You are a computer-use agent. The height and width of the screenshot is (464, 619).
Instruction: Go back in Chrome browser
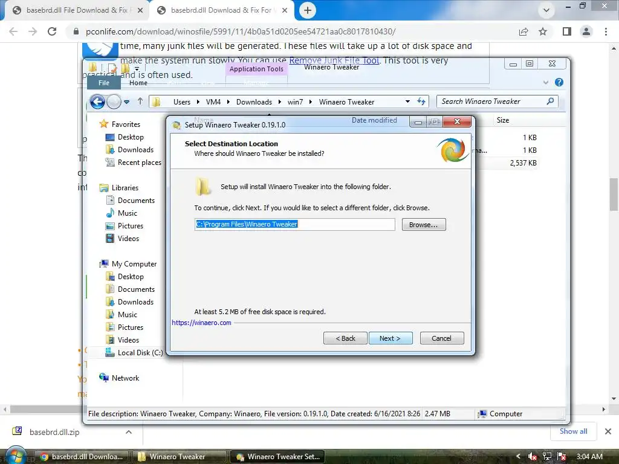tap(13, 31)
